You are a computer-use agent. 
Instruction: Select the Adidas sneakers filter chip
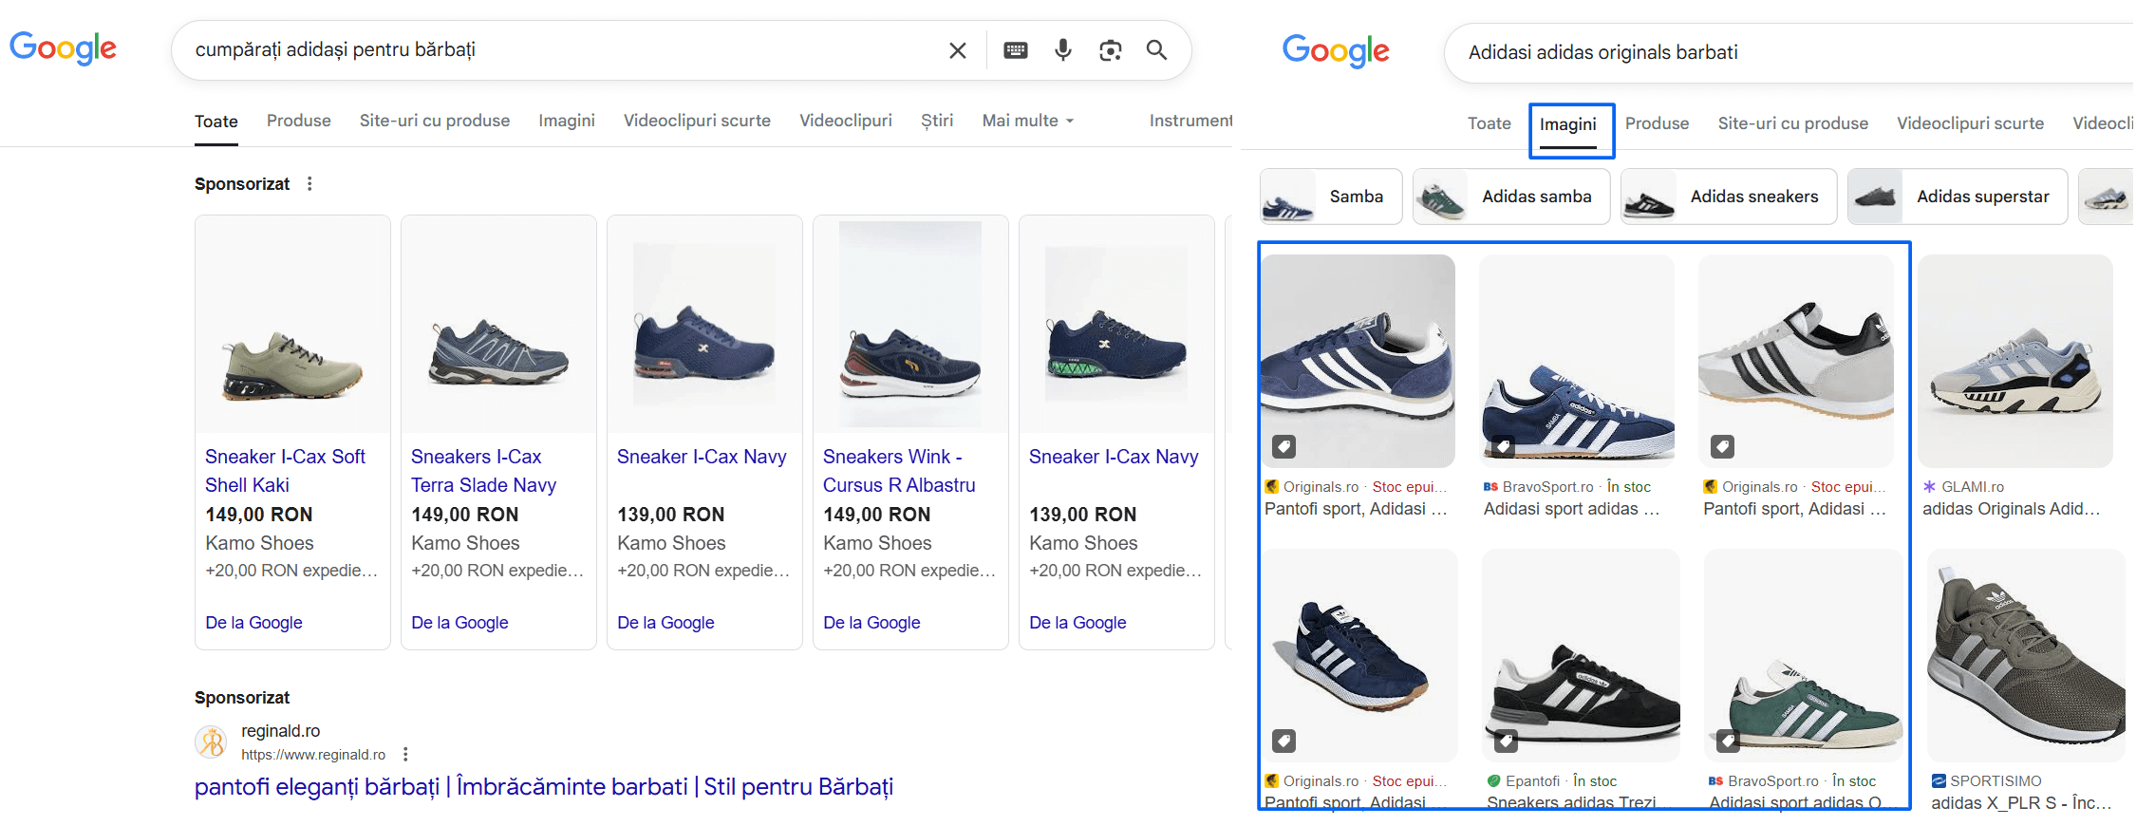[1729, 197]
